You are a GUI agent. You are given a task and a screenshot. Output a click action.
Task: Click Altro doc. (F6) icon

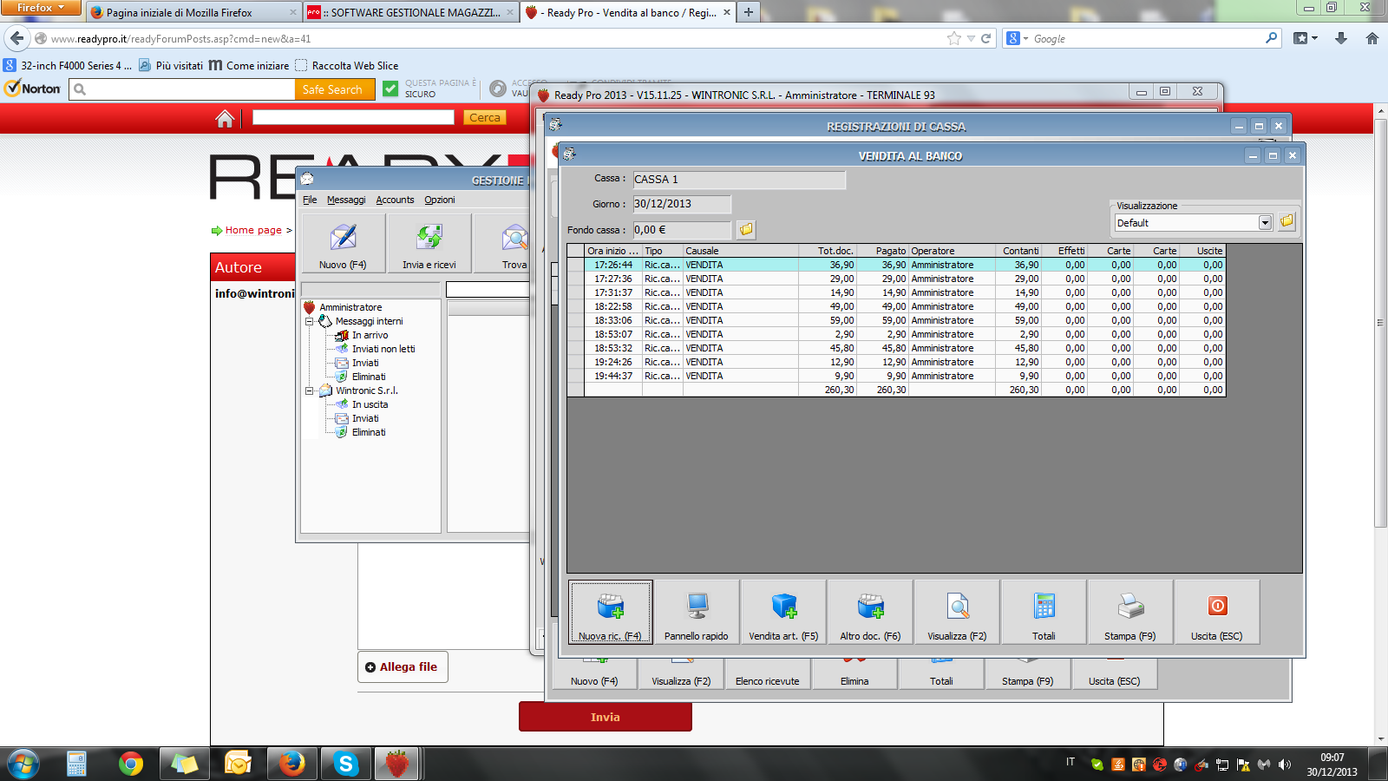[870, 613]
